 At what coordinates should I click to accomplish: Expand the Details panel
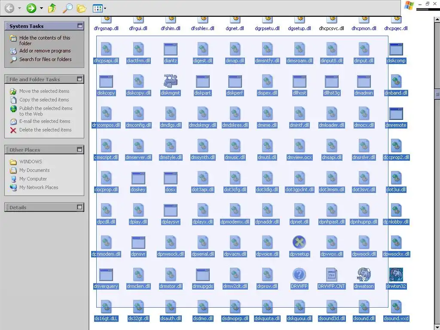tap(79, 207)
